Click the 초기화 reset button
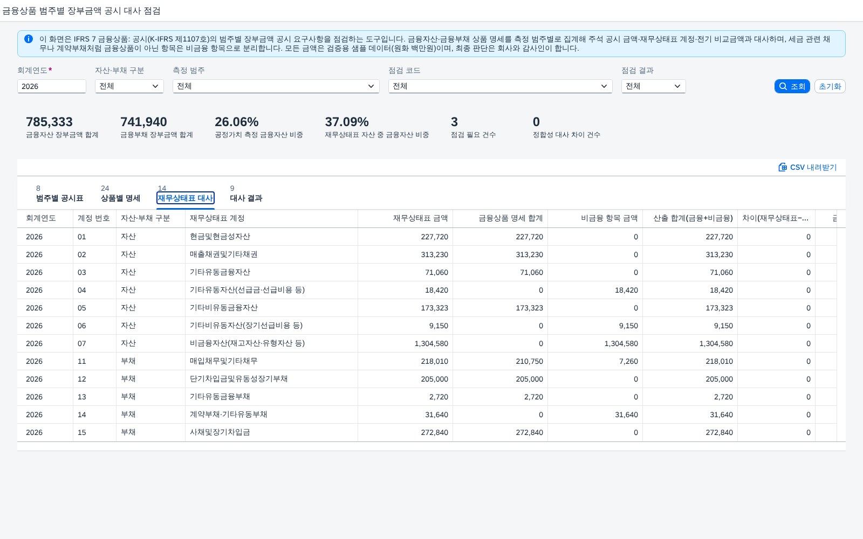The image size is (863, 539). (x=830, y=86)
